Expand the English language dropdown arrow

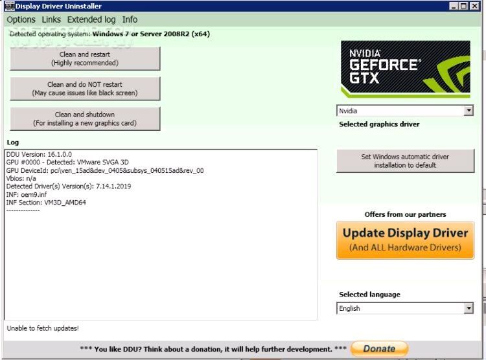469,308
